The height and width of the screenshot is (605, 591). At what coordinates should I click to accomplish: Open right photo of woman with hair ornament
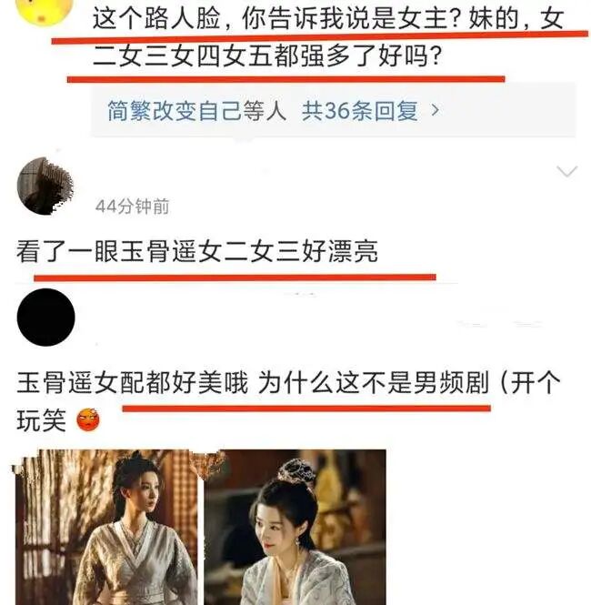click(295, 527)
